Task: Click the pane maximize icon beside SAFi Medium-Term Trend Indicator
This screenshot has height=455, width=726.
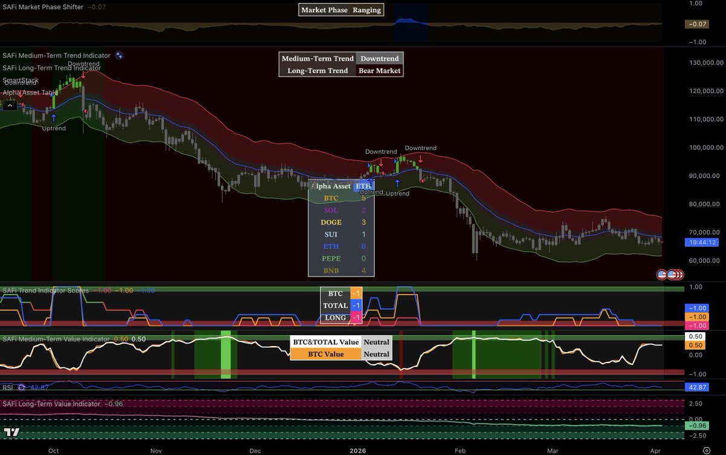Action: (x=119, y=55)
